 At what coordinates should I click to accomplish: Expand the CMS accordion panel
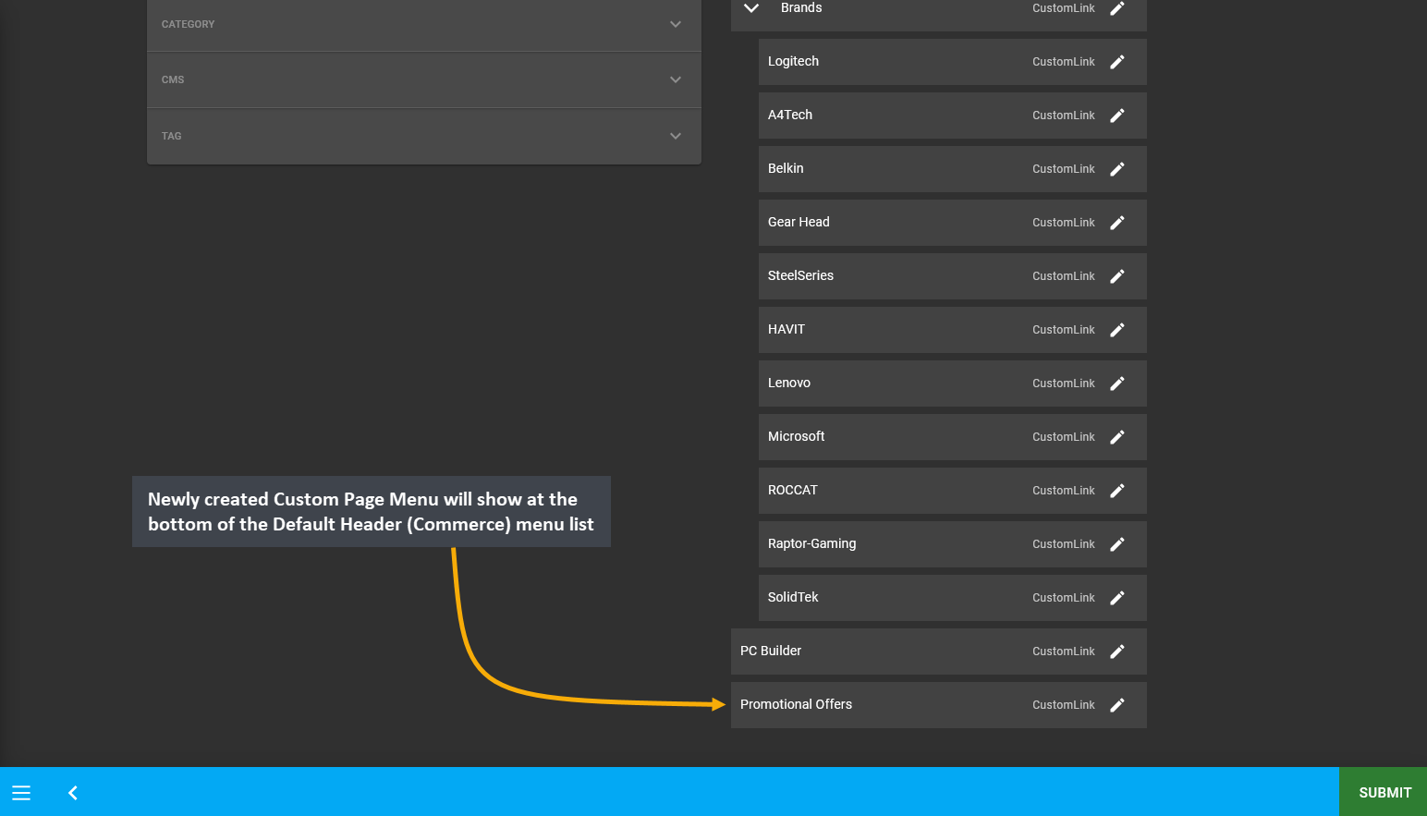click(424, 79)
